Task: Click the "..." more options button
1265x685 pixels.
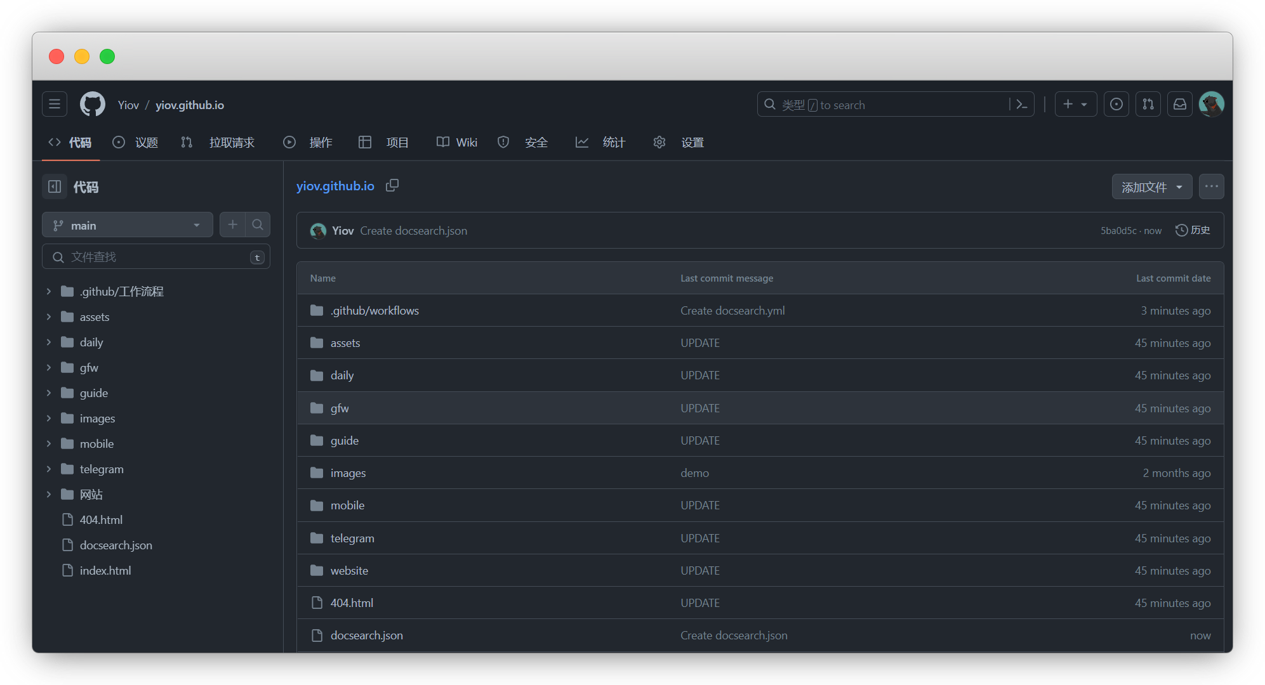Action: pyautogui.click(x=1212, y=186)
